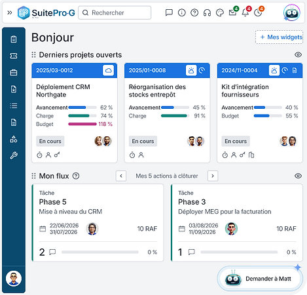This screenshot has height=295, width=307.
Task: Click the weather icon on project 2024/11-0004
Action: click(x=274, y=70)
